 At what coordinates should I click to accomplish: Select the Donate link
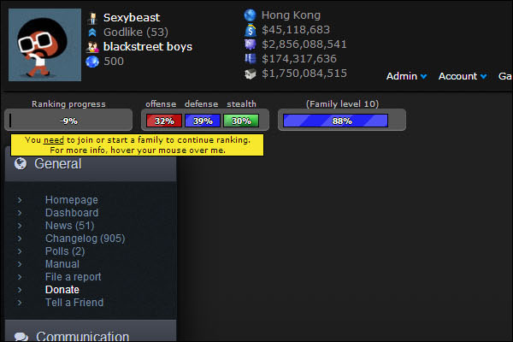(62, 290)
